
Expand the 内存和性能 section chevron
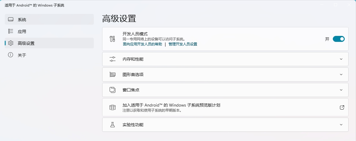pos(341,59)
